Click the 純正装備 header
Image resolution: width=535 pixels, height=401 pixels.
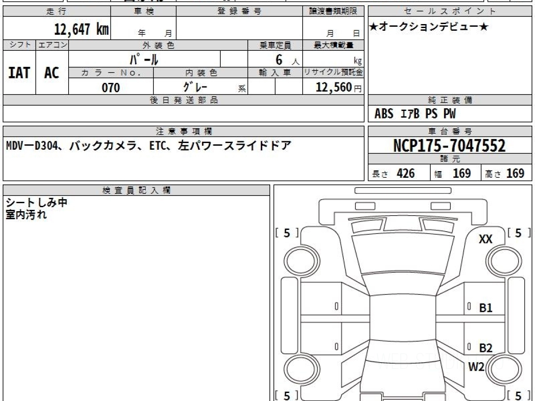[450, 100]
